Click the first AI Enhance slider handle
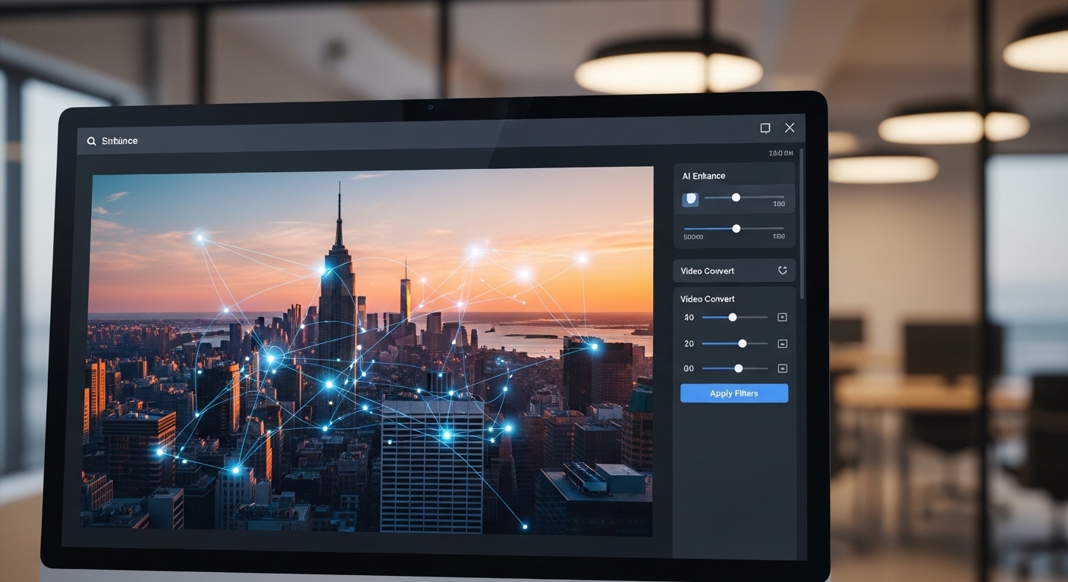The height and width of the screenshot is (582, 1068). (x=736, y=198)
